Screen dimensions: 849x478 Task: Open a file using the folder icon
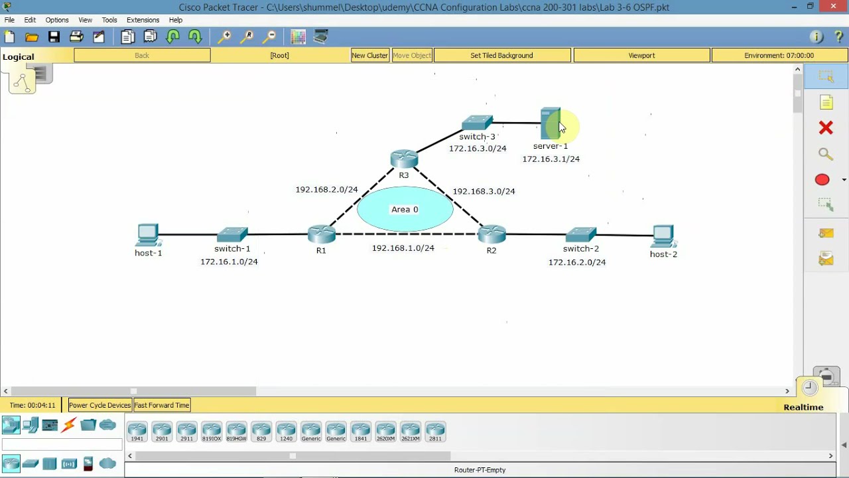tap(32, 37)
